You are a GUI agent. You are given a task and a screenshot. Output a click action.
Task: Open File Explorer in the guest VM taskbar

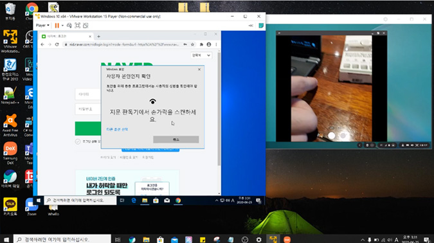point(145,201)
